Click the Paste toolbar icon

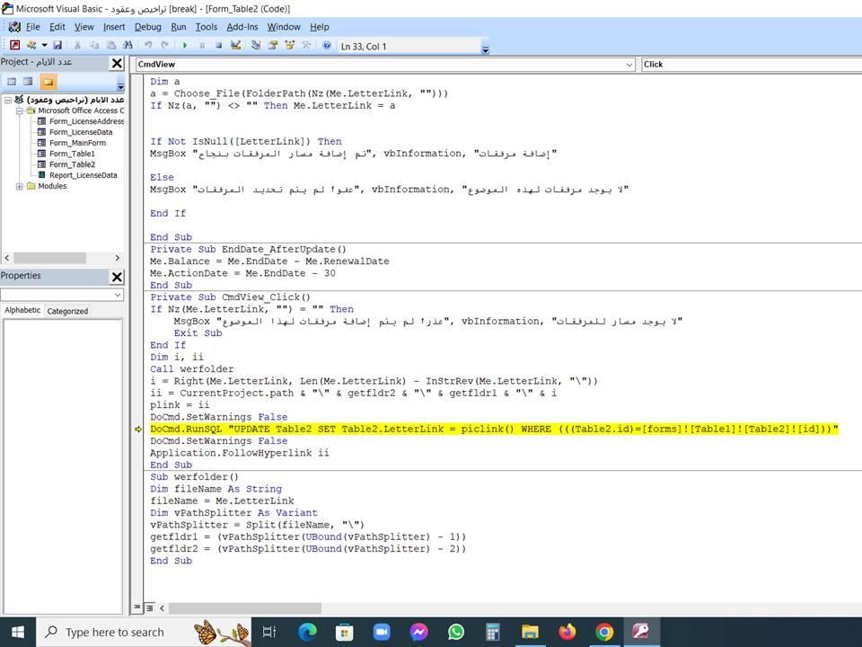coord(111,45)
